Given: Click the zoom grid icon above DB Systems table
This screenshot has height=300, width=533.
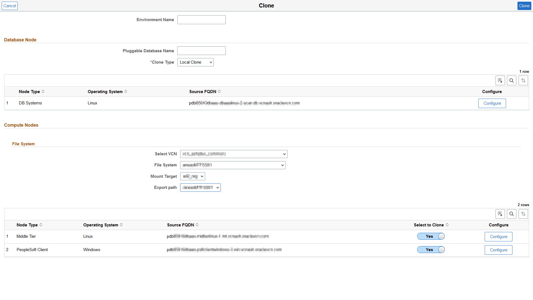Looking at the screenshot, I should click(500, 80).
